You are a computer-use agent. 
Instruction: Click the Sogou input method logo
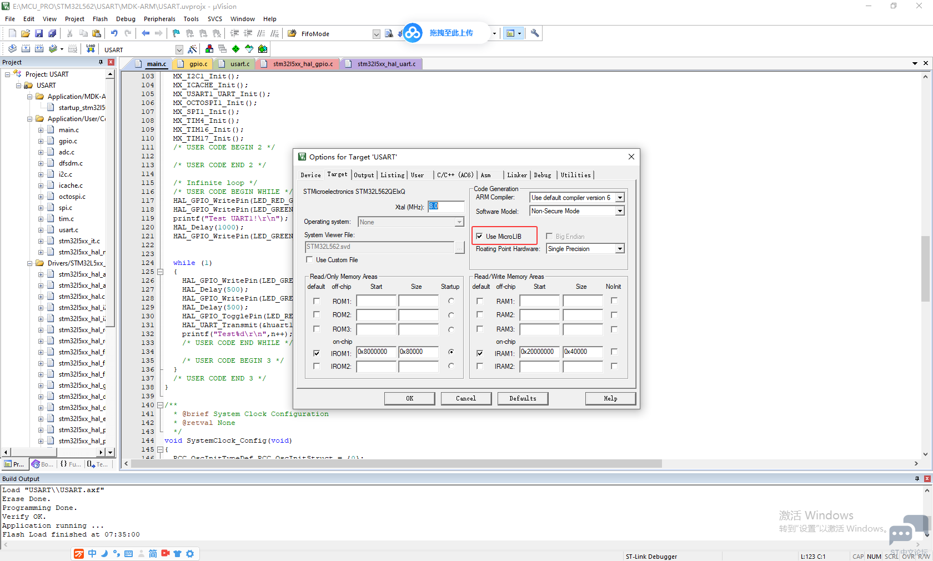click(79, 554)
